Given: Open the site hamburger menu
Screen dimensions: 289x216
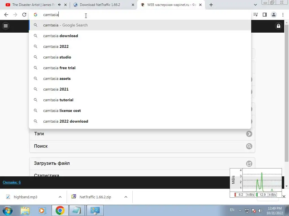Looking at the screenshot, I should pos(6,26).
